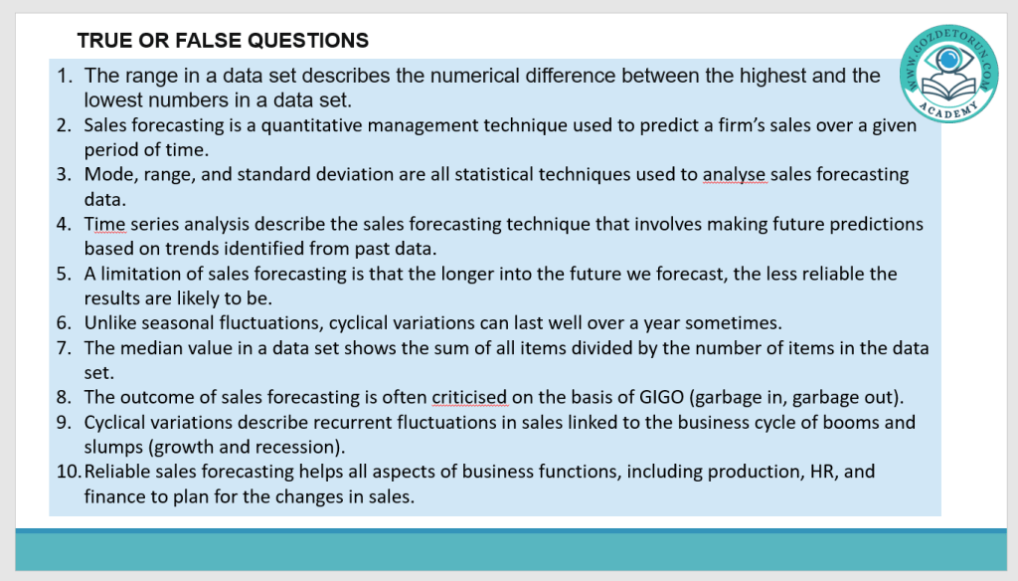Click the underlined word Time in statement 4
Image resolution: width=1018 pixels, height=581 pixels.
tap(104, 224)
